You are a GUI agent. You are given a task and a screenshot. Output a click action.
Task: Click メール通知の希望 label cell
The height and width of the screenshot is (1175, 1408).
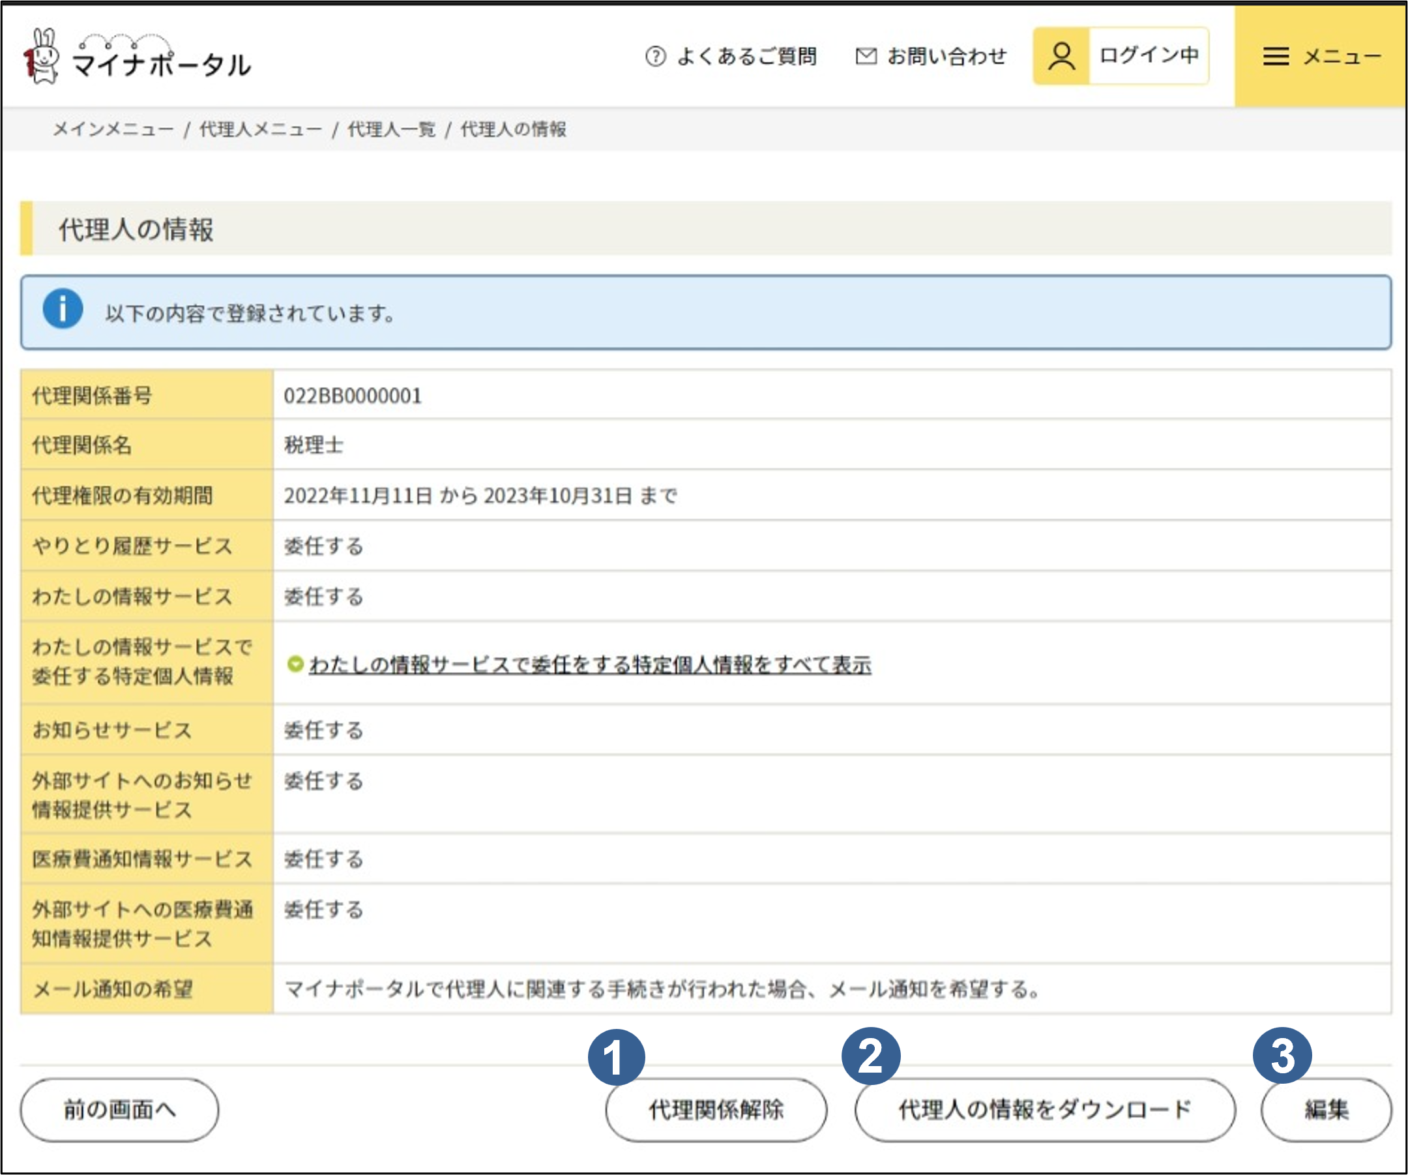[x=147, y=989]
